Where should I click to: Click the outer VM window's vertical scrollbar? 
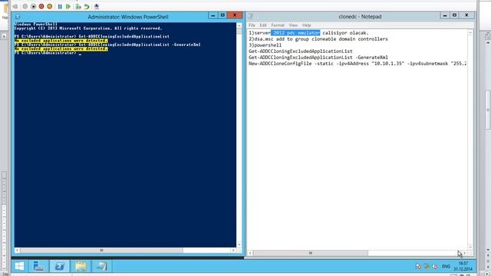[x=488, y=110]
